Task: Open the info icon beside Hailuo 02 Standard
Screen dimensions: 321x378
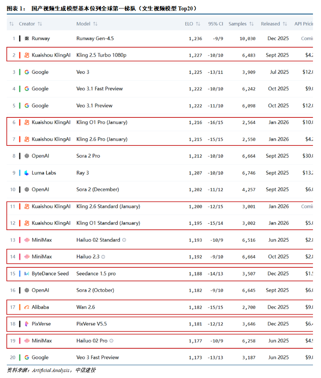Action: [124, 240]
